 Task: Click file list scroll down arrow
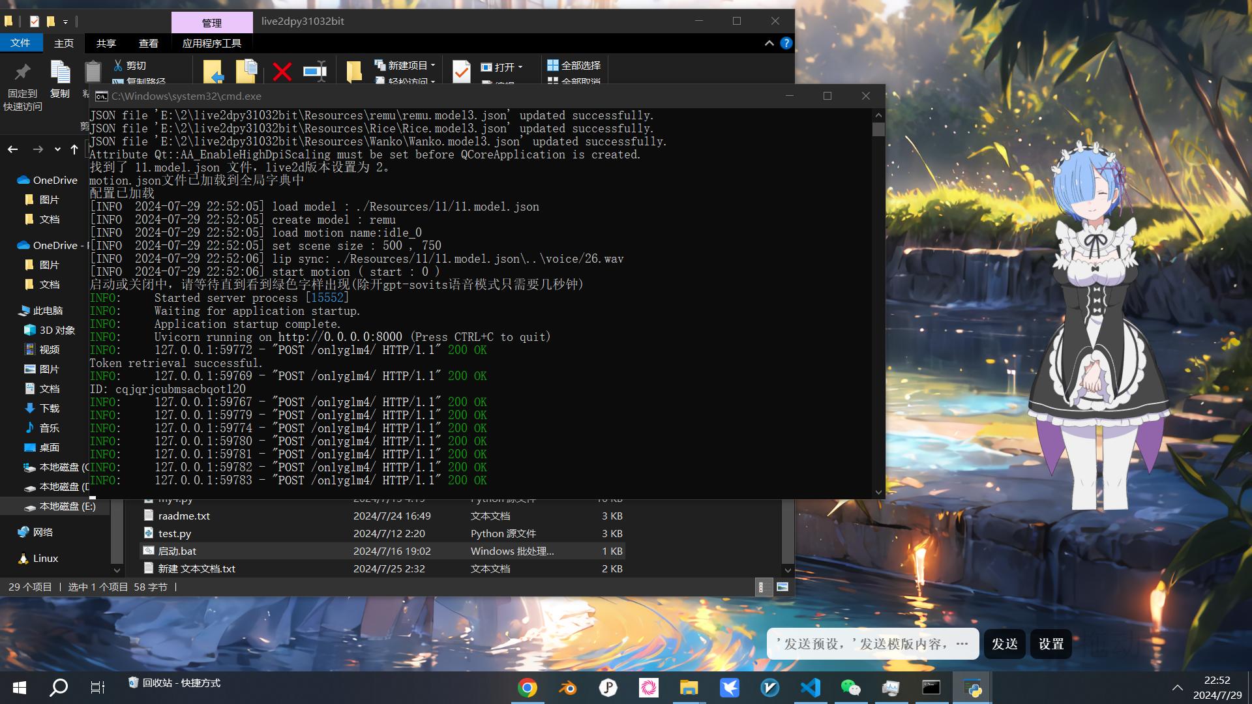click(x=788, y=570)
